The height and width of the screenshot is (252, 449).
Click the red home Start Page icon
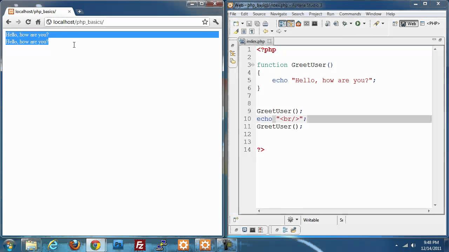click(x=299, y=24)
